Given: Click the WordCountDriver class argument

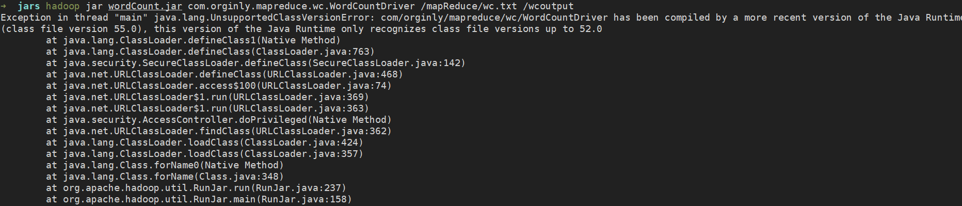Looking at the screenshot, I should point(301,6).
